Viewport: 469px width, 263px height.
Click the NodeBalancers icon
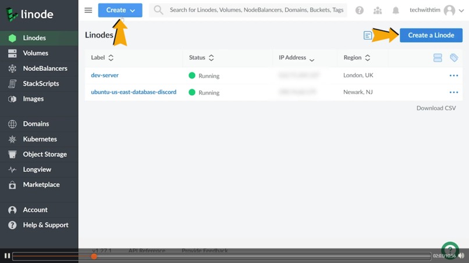tap(12, 69)
